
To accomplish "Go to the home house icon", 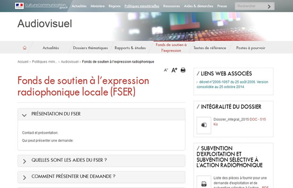I will pyautogui.click(x=24, y=48).
